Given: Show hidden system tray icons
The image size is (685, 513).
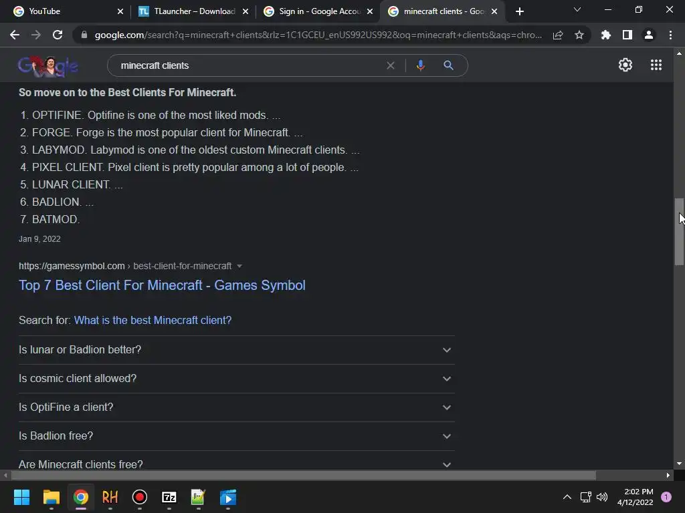Looking at the screenshot, I should tap(567, 497).
